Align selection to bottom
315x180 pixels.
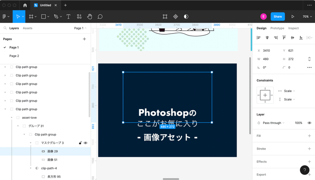301,37
